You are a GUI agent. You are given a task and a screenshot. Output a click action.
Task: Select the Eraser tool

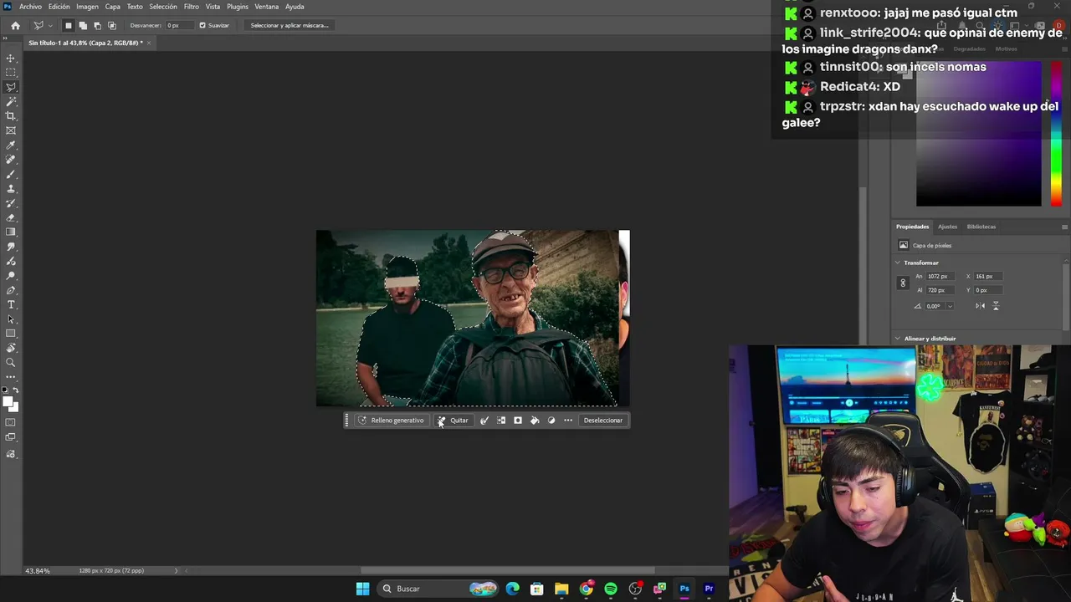11,217
